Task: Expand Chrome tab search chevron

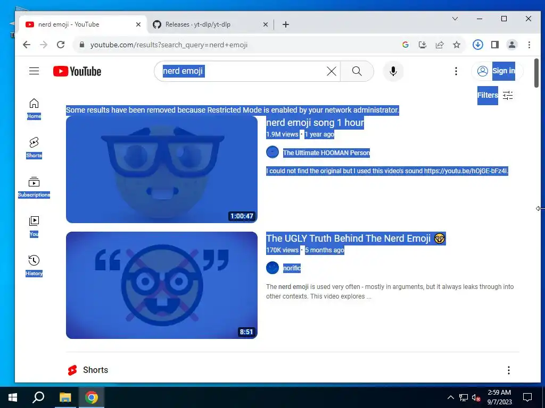Action: (x=455, y=19)
